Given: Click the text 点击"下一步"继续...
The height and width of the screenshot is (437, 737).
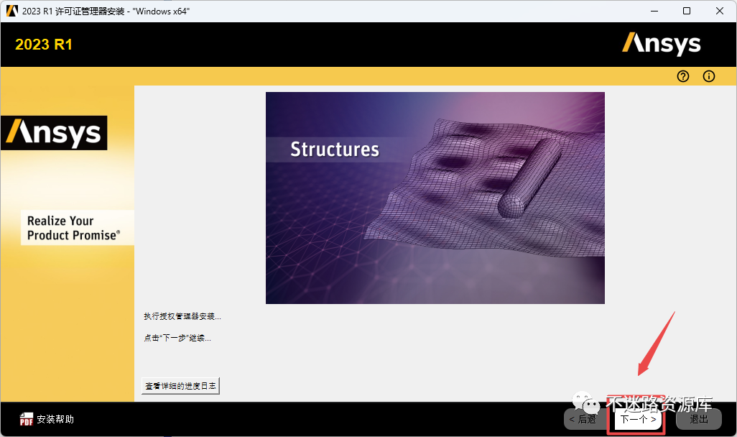Looking at the screenshot, I should click(177, 338).
